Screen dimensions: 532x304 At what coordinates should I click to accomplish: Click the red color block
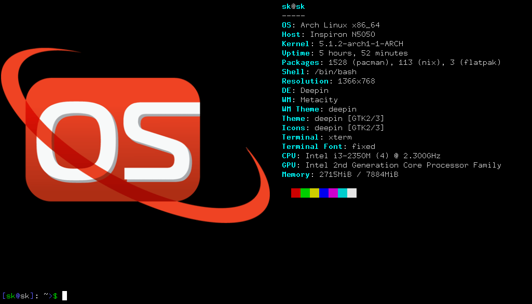click(296, 193)
